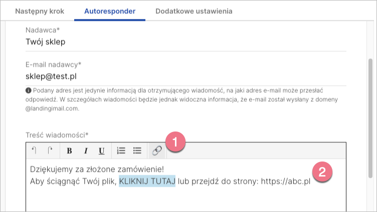Screen dimensions: 377x212
Task: Toggle underline formatting in message editor
Action: tap(101, 150)
